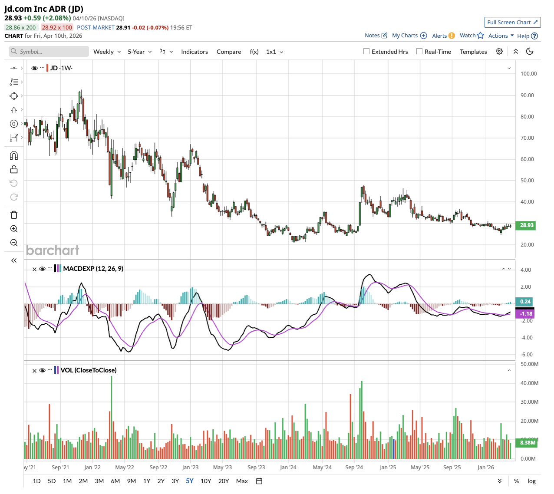The width and height of the screenshot is (554, 494).
Task: Open the measurement range tool
Action: [x=14, y=138]
